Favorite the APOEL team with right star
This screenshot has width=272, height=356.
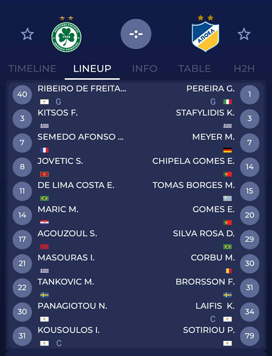[244, 34]
